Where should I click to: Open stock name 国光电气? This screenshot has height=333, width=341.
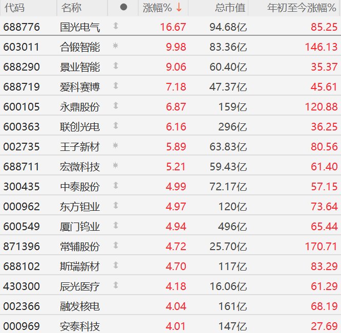tap(80, 28)
